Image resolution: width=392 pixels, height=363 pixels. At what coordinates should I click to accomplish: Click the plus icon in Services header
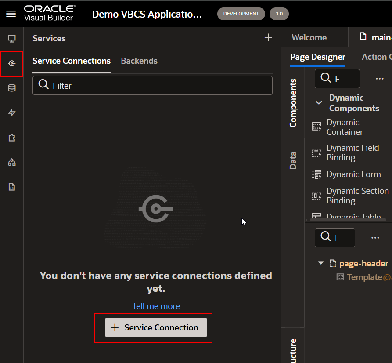(x=268, y=37)
